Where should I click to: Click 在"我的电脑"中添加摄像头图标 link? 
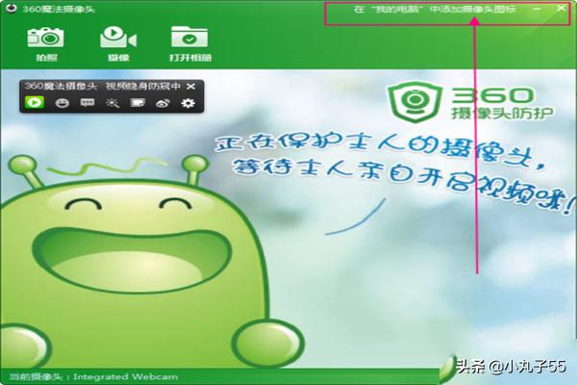tap(435, 10)
